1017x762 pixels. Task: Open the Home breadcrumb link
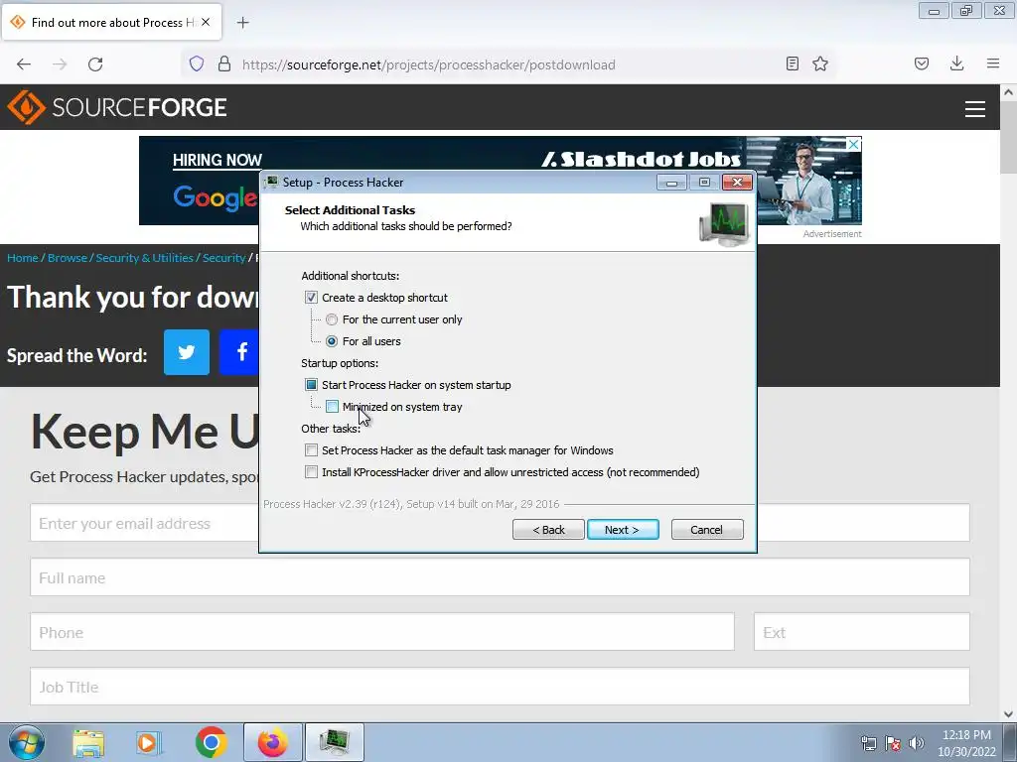[x=23, y=258]
